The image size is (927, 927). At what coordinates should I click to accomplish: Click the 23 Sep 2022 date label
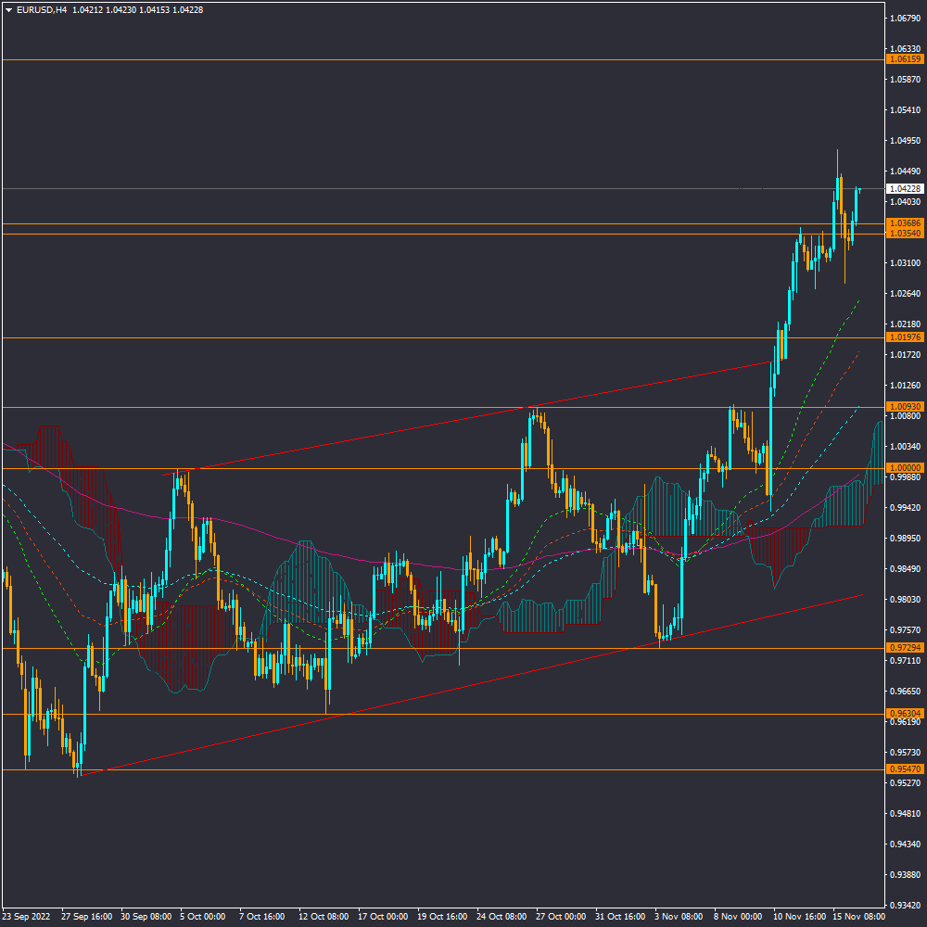27,916
